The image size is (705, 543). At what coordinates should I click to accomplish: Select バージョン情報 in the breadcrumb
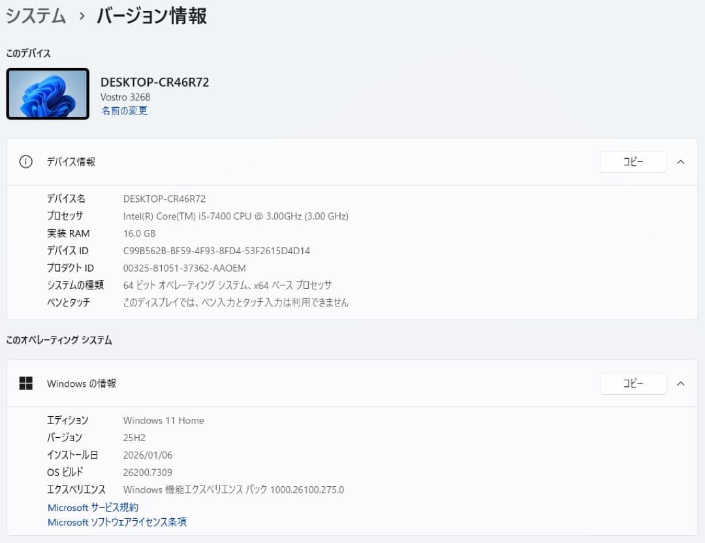pos(151,16)
